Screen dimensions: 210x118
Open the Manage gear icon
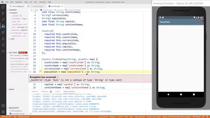coord(3,112)
